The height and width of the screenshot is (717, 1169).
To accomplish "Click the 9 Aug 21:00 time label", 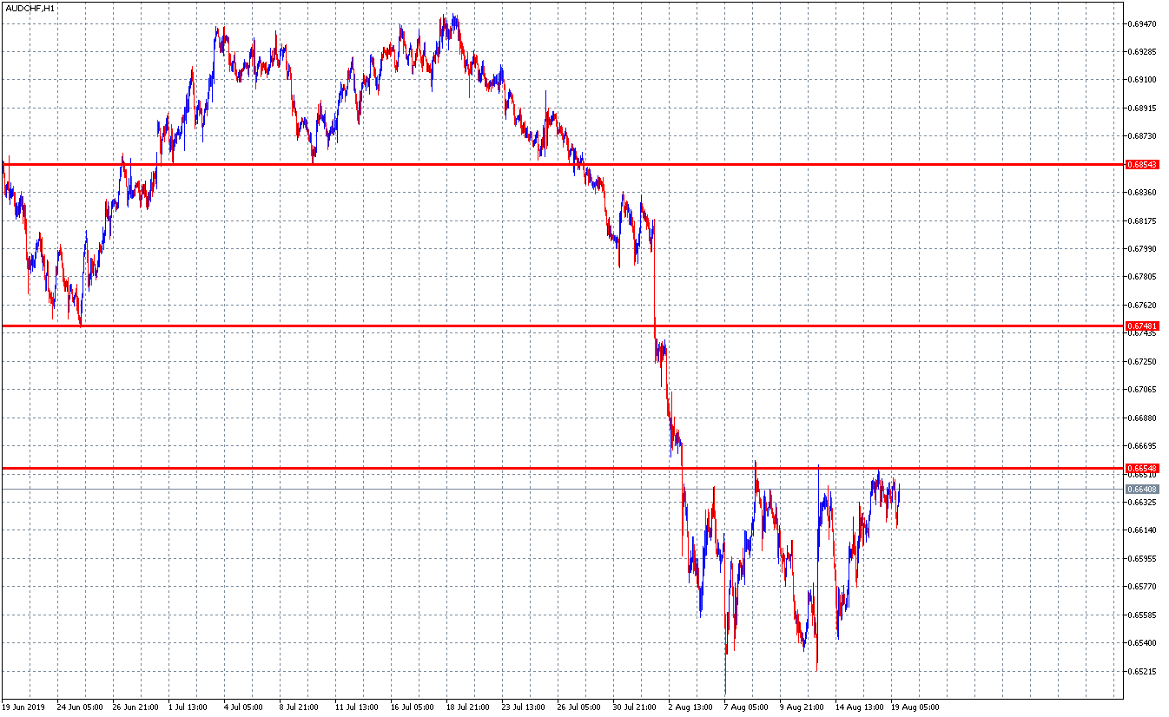I will click(x=802, y=707).
